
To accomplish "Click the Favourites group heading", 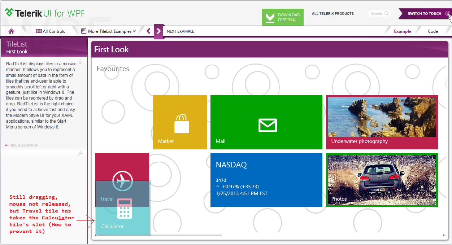I will click(x=113, y=69).
